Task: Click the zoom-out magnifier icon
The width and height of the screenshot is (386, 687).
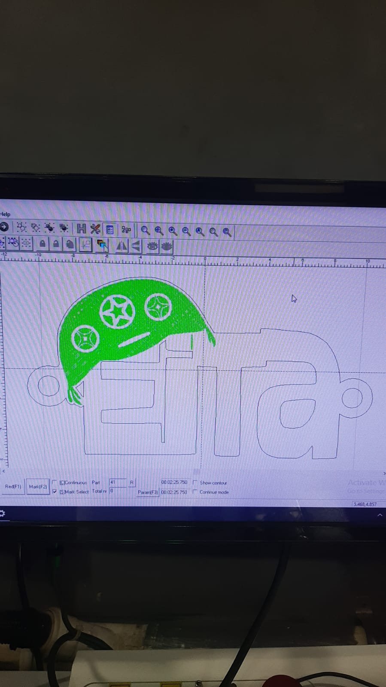Action: click(x=186, y=231)
